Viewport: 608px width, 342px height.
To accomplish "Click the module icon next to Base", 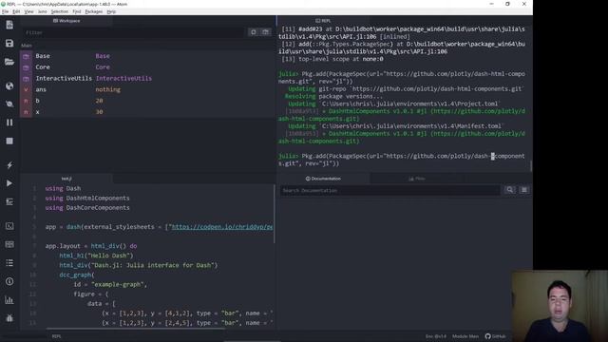I will (26, 56).
